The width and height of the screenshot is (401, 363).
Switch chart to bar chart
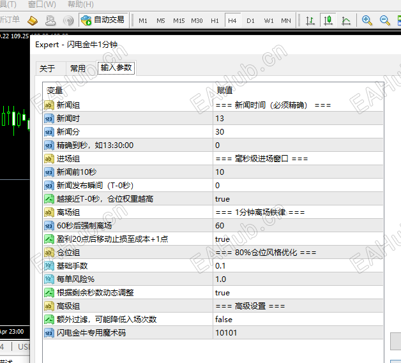tap(310, 20)
